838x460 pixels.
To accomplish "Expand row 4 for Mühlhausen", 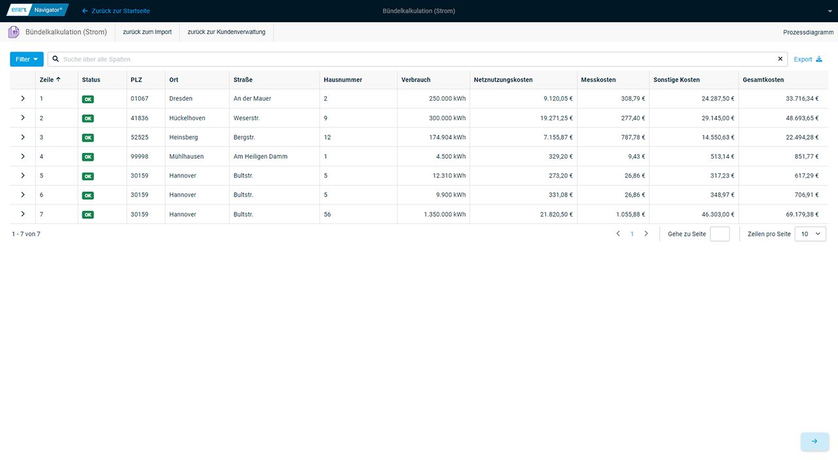I will point(23,156).
